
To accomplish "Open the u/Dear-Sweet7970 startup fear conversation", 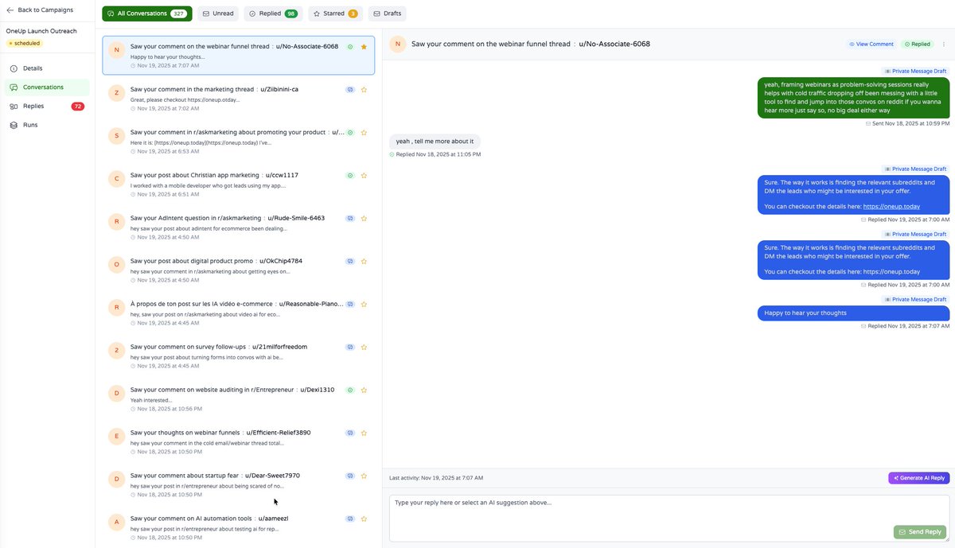I will (238, 484).
